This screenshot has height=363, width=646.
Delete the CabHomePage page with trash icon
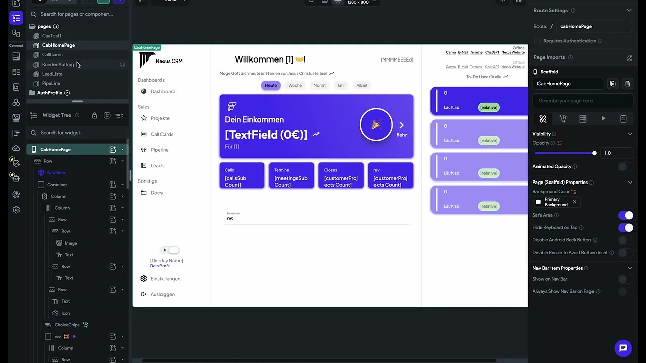[627, 84]
